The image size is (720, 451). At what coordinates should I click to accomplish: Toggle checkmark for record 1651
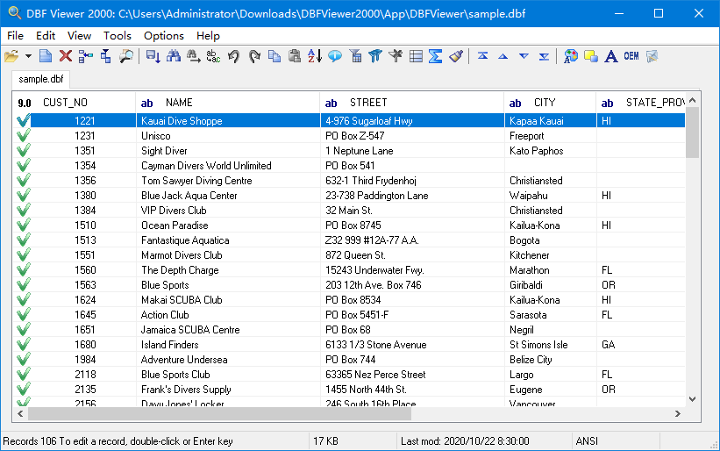pyautogui.click(x=23, y=329)
